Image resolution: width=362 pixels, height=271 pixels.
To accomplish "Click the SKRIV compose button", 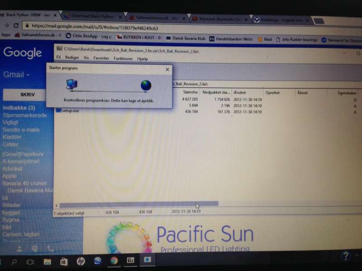I will pyautogui.click(x=25, y=95).
